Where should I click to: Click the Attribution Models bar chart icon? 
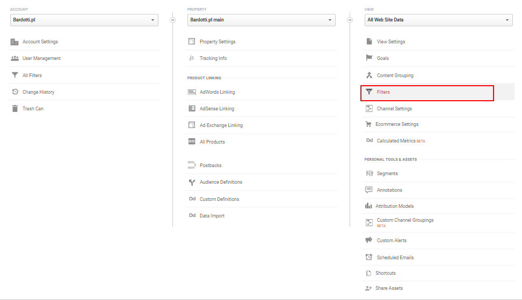click(368, 206)
